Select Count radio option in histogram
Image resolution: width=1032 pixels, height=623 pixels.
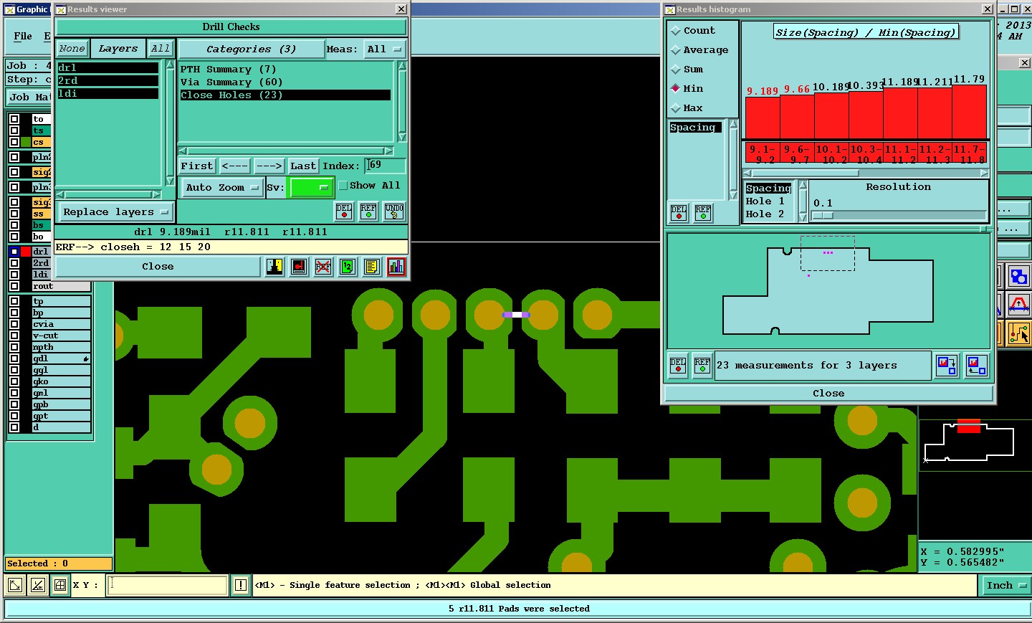tap(675, 31)
